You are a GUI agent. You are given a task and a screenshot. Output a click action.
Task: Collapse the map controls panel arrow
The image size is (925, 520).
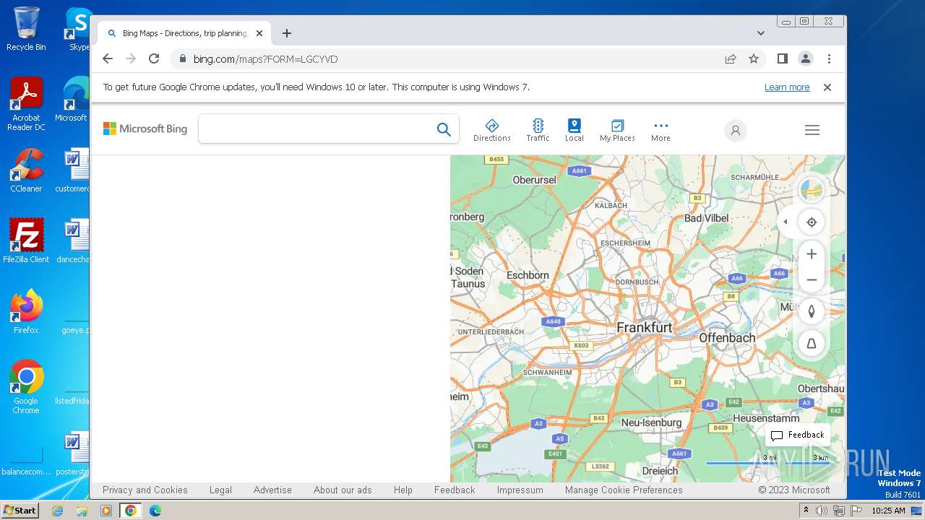[x=786, y=222]
